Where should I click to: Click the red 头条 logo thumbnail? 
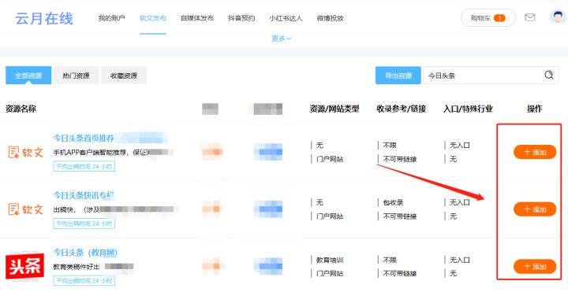point(24,266)
